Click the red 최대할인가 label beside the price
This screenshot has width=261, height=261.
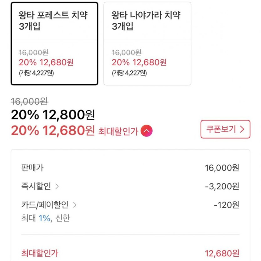(118, 131)
